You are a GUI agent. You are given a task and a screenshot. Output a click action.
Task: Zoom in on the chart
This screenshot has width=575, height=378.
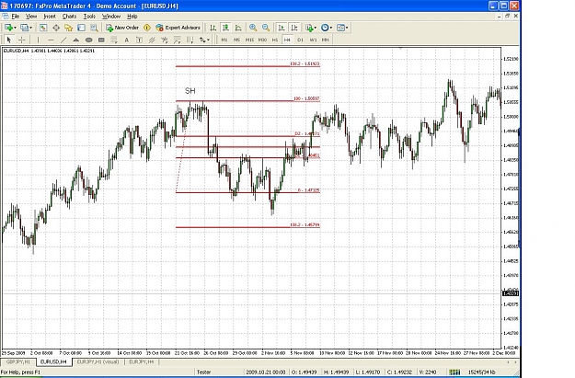tap(253, 28)
